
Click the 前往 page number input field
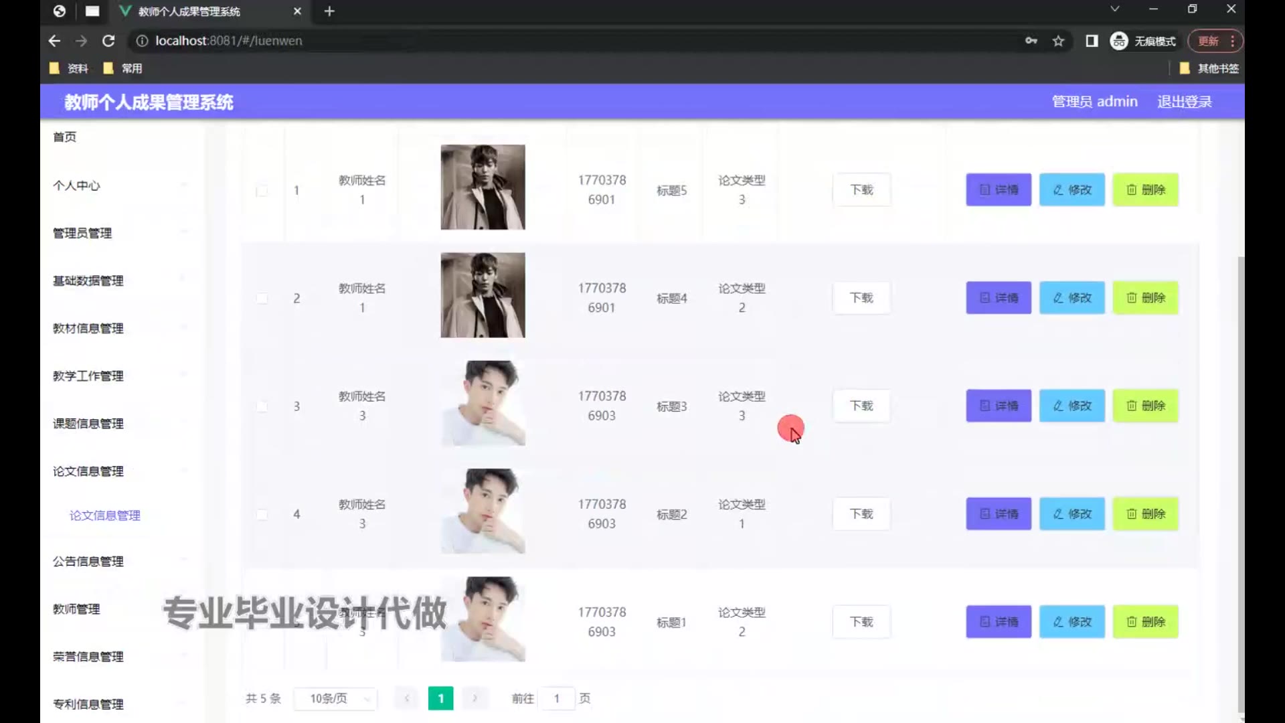pyautogui.click(x=556, y=698)
